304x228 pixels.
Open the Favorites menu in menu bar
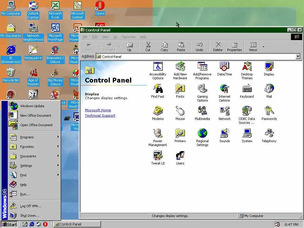[129, 37]
